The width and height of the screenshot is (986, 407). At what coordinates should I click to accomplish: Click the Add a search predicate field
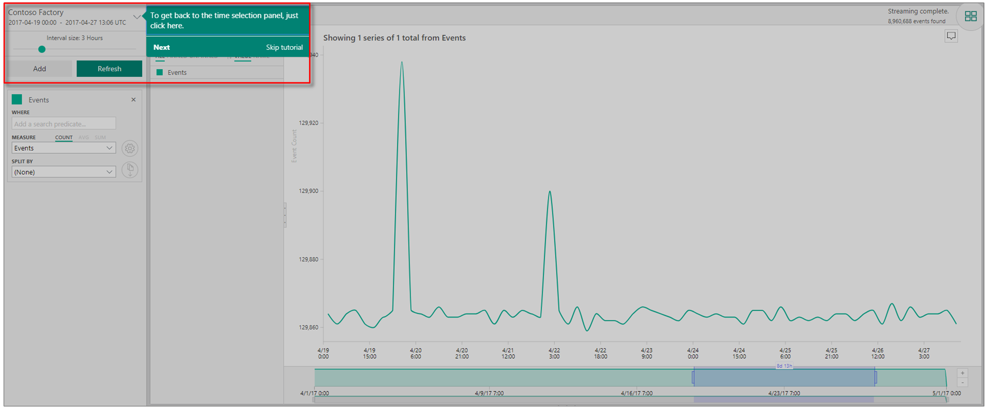(x=64, y=124)
